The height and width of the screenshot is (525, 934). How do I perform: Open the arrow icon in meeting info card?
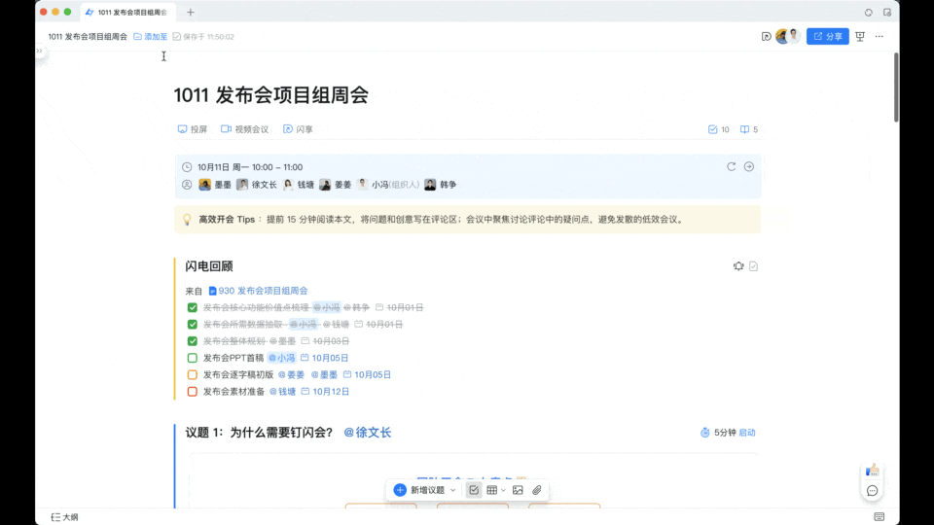pos(749,166)
